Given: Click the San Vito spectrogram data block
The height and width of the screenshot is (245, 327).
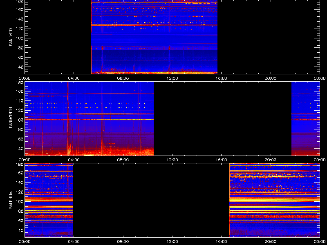Looking at the screenshot, I should (x=155, y=37).
